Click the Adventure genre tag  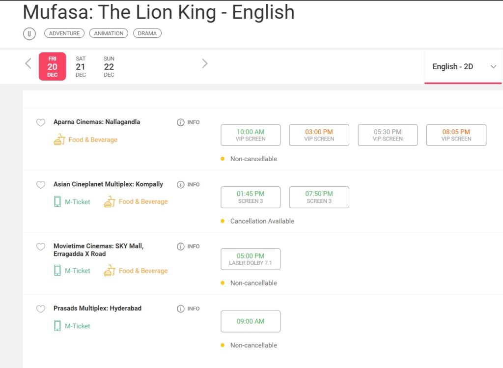tap(64, 33)
